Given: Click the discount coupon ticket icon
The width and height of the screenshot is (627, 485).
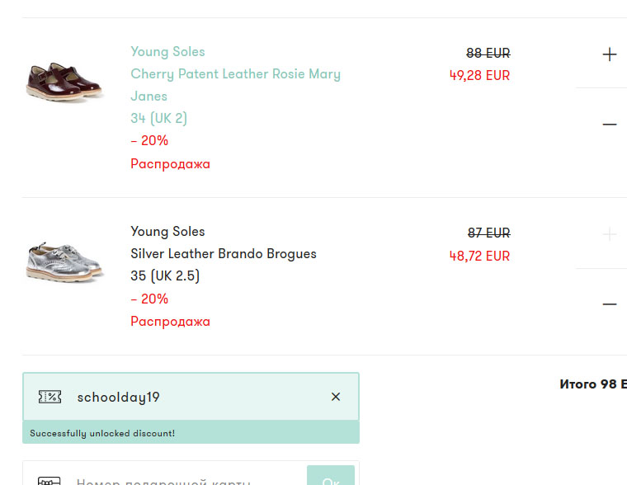Looking at the screenshot, I should (50, 397).
